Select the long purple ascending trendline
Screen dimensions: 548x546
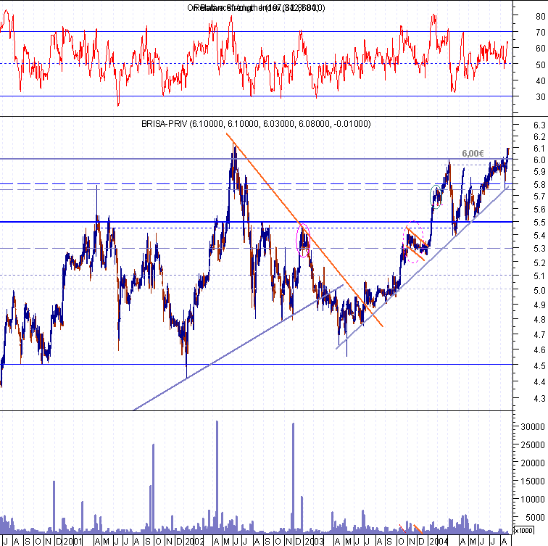pyautogui.click(x=238, y=348)
